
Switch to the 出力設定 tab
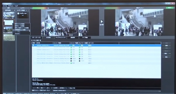(x=48, y=37)
